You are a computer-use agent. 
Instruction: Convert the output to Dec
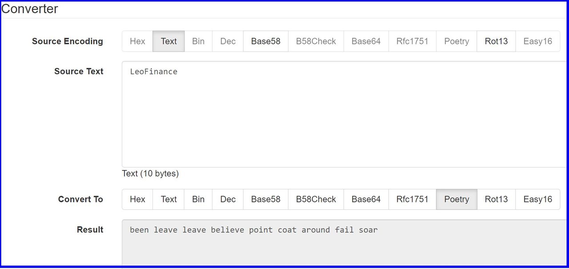pos(228,199)
